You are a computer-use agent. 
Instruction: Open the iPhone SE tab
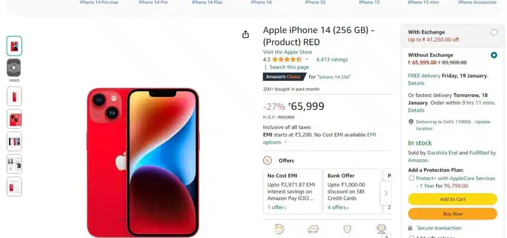(315, 2)
